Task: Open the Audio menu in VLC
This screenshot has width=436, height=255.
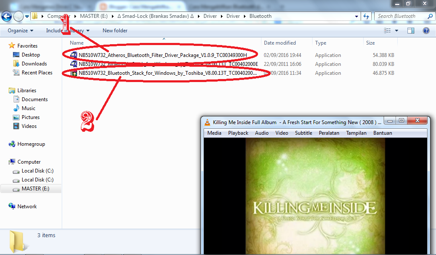Action: pyautogui.click(x=262, y=133)
